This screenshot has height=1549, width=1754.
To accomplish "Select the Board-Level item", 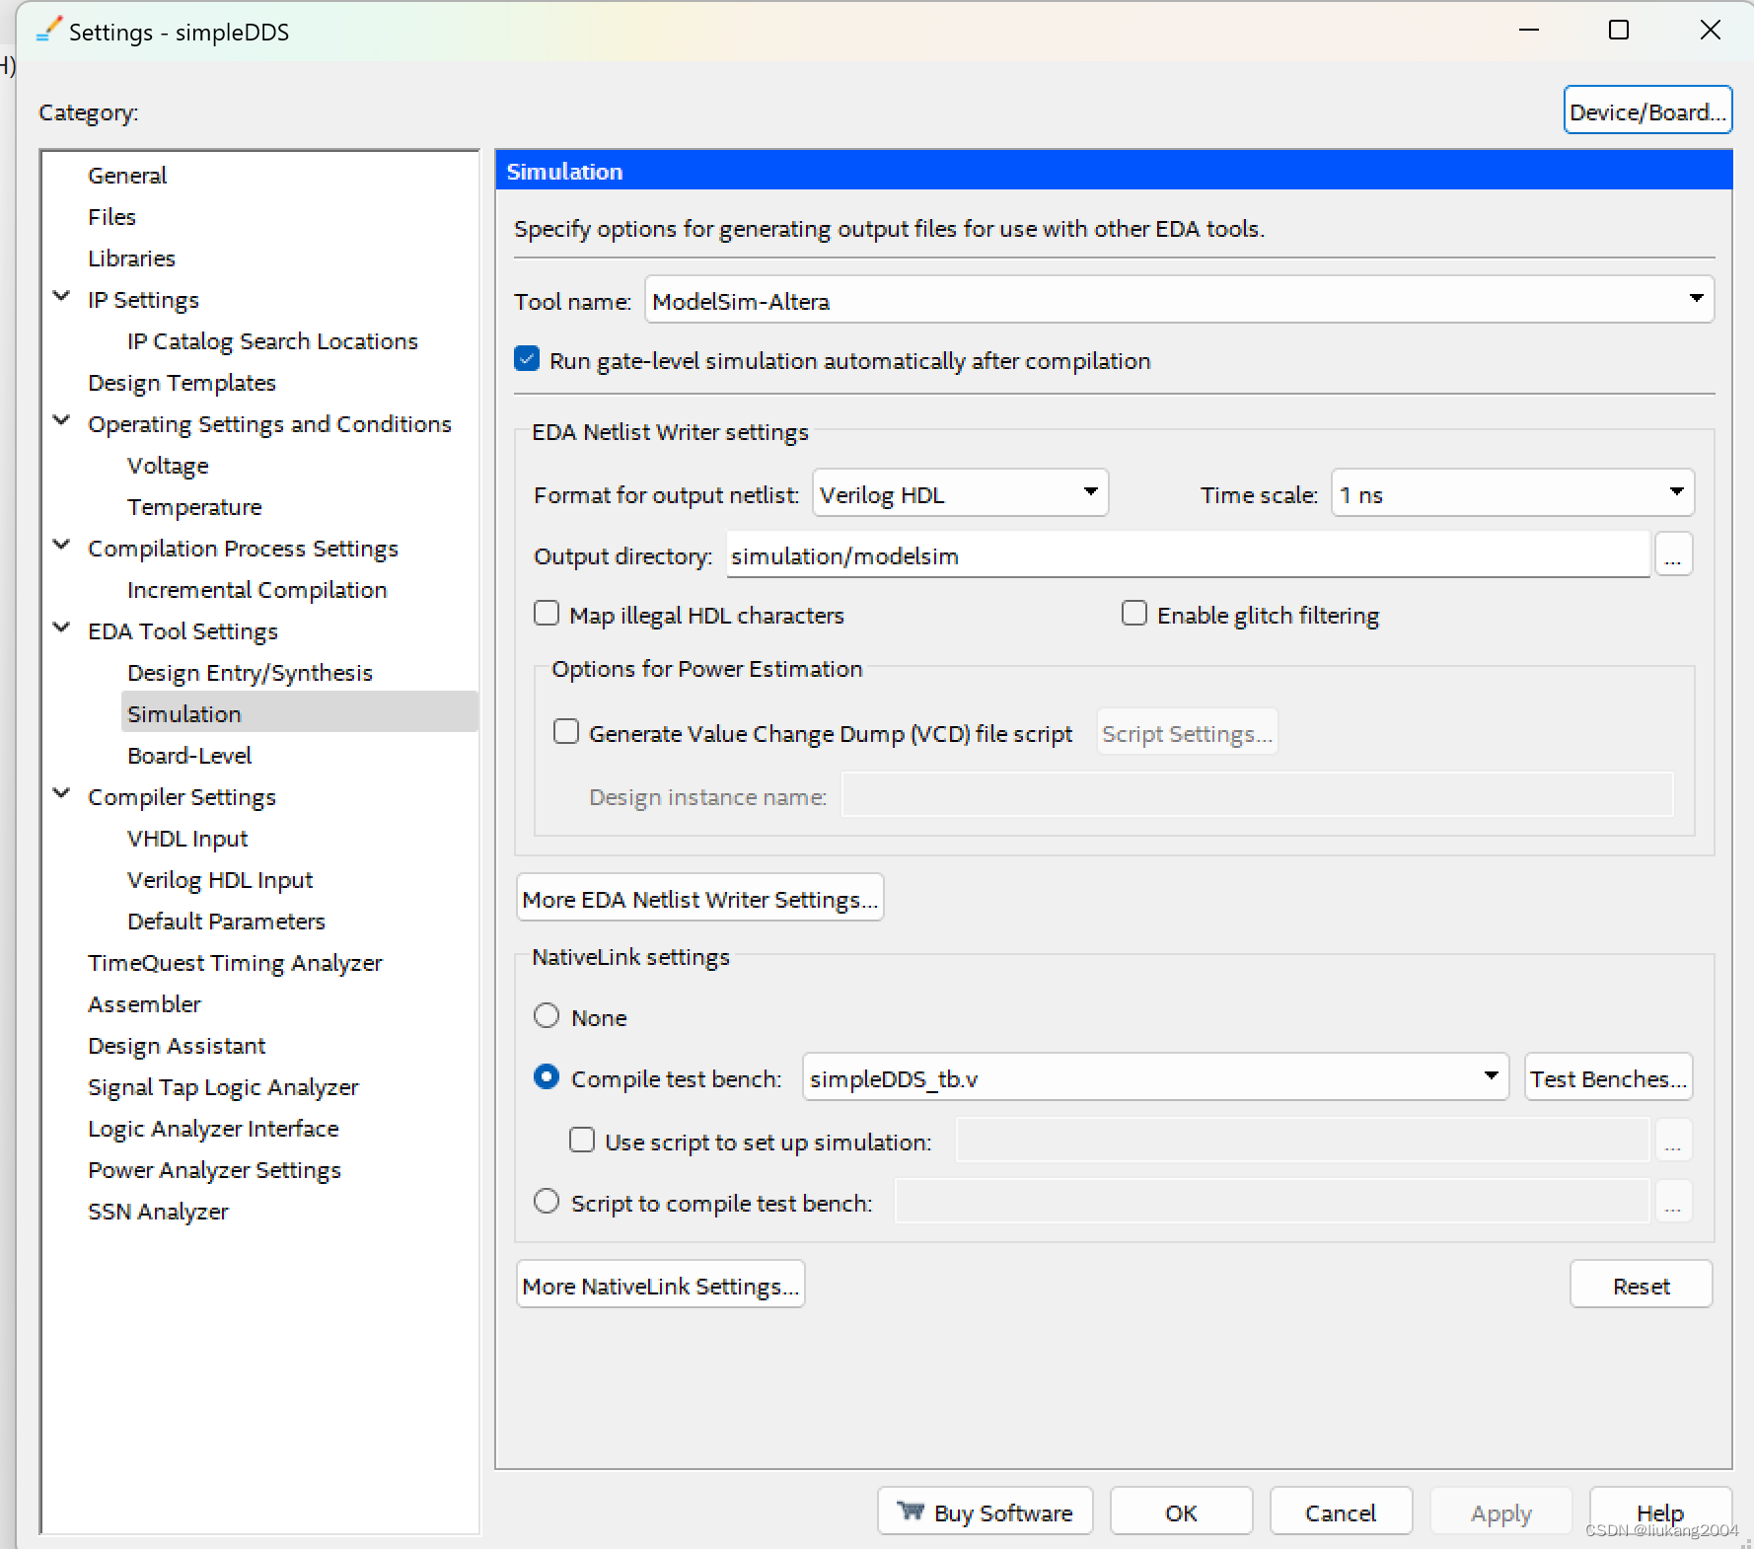I will 189,756.
